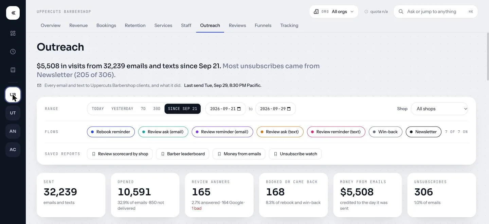Select the 30D range

click(157, 109)
